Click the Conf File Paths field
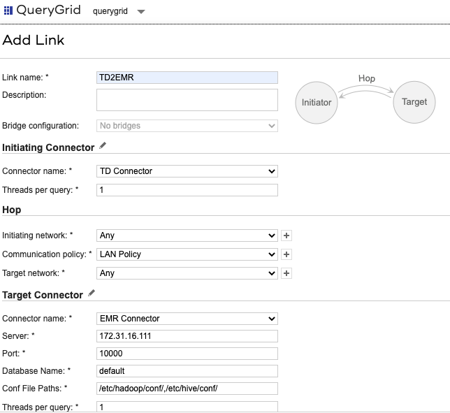Image resolution: width=450 pixels, height=413 pixels. (x=187, y=389)
